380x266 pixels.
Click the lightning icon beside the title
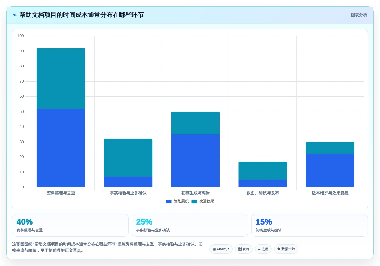point(15,15)
